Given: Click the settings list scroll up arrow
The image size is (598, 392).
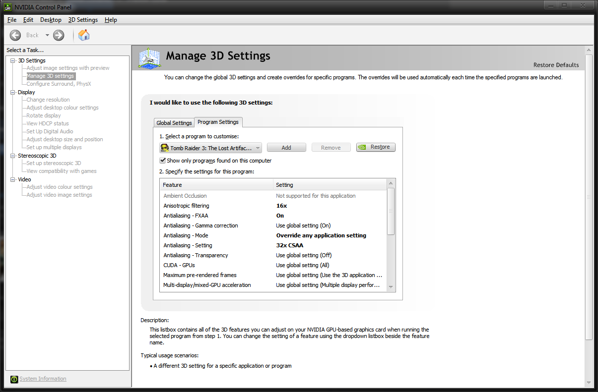Looking at the screenshot, I should tap(391, 183).
